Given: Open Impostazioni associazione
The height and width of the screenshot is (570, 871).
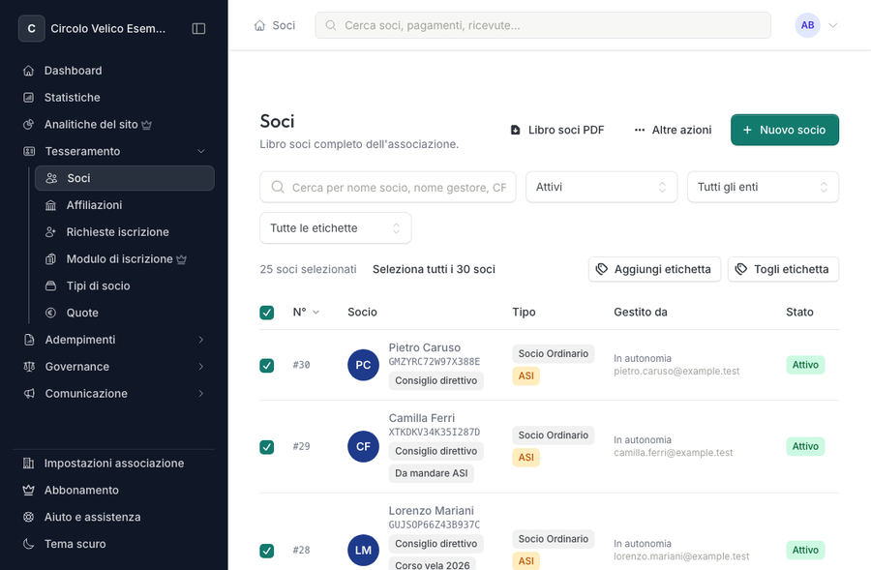Looking at the screenshot, I should pos(114,464).
